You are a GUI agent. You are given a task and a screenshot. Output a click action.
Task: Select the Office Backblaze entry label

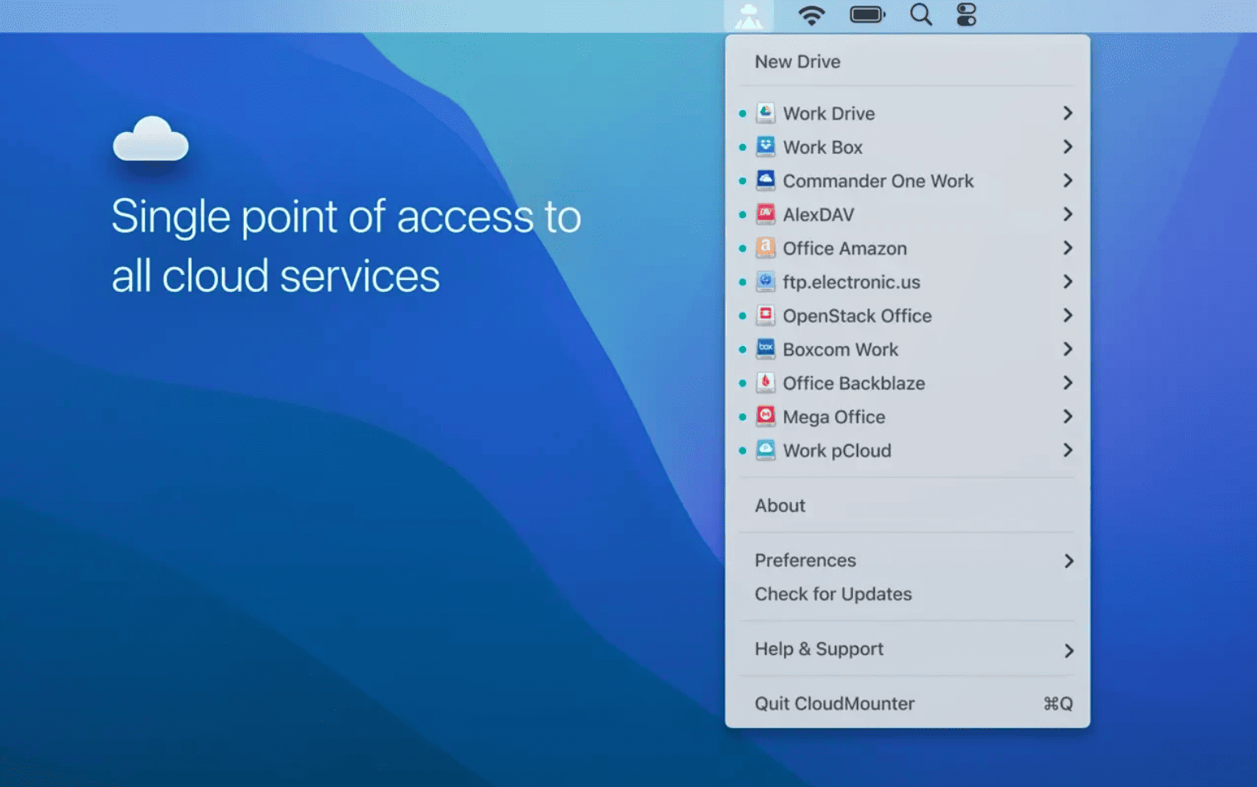(x=854, y=384)
